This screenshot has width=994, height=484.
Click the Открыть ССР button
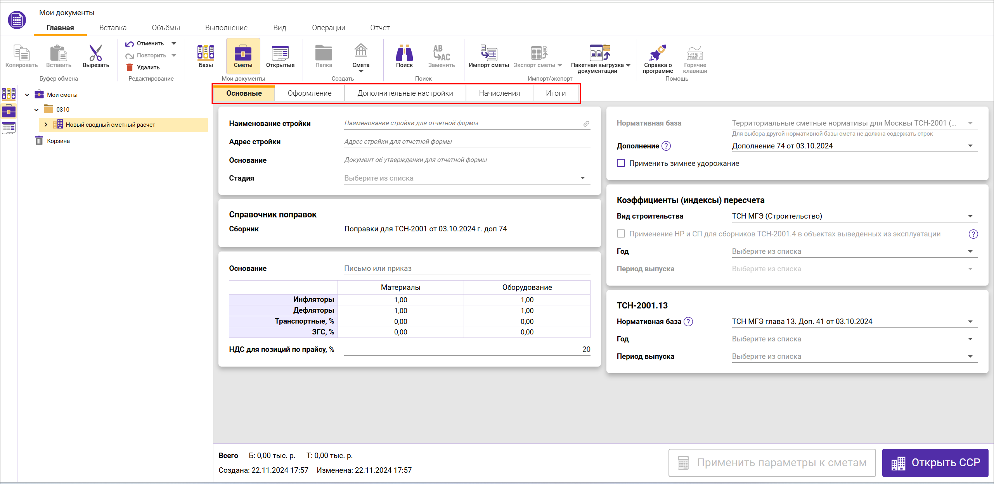[x=935, y=462]
